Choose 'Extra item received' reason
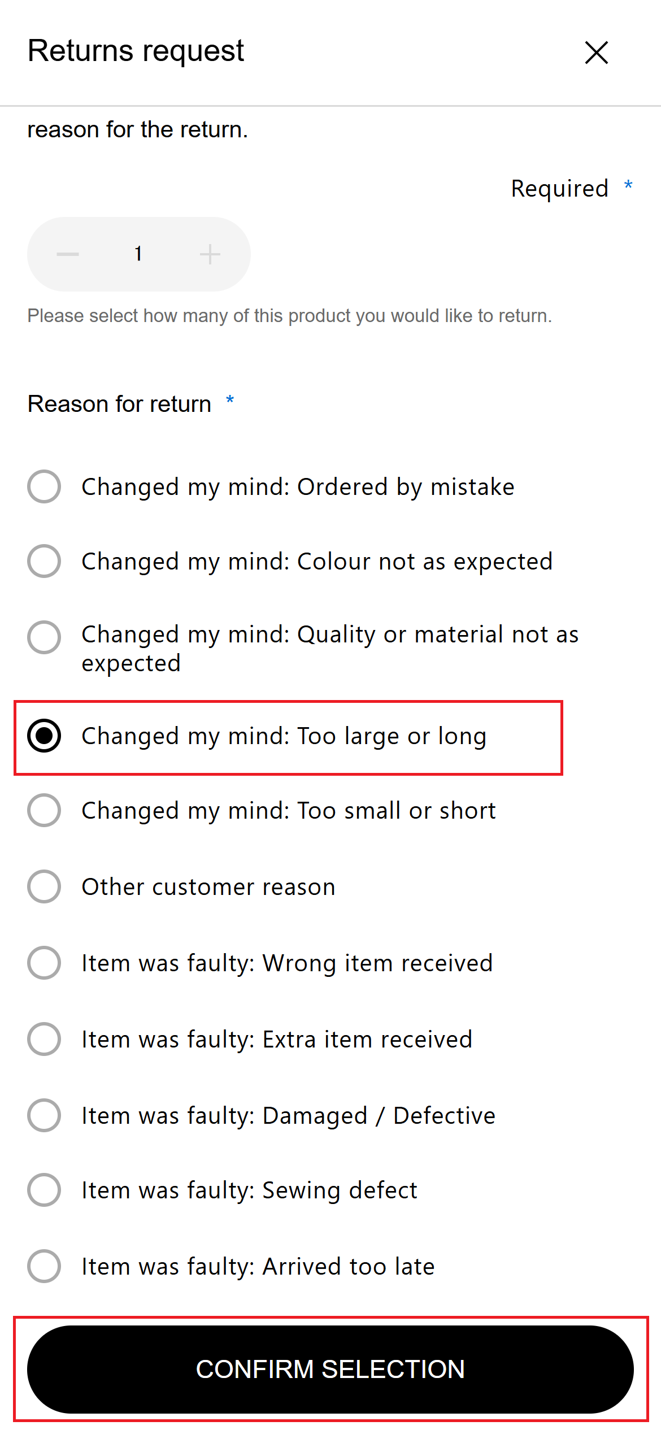Image resolution: width=661 pixels, height=1430 pixels. [44, 1039]
